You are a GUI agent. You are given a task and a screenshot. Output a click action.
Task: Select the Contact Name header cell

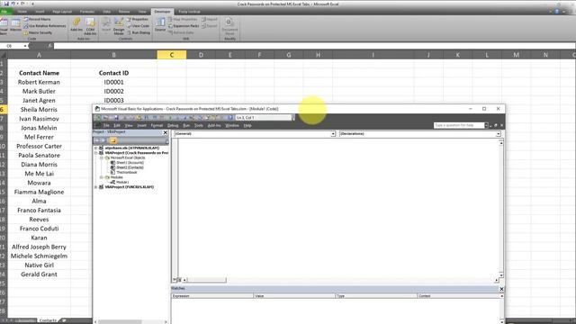(x=39, y=73)
